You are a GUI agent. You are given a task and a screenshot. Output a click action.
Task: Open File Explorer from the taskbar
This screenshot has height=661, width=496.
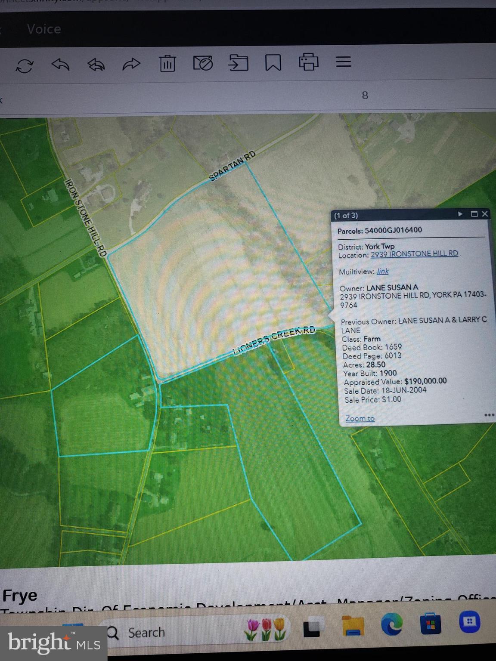(x=353, y=626)
